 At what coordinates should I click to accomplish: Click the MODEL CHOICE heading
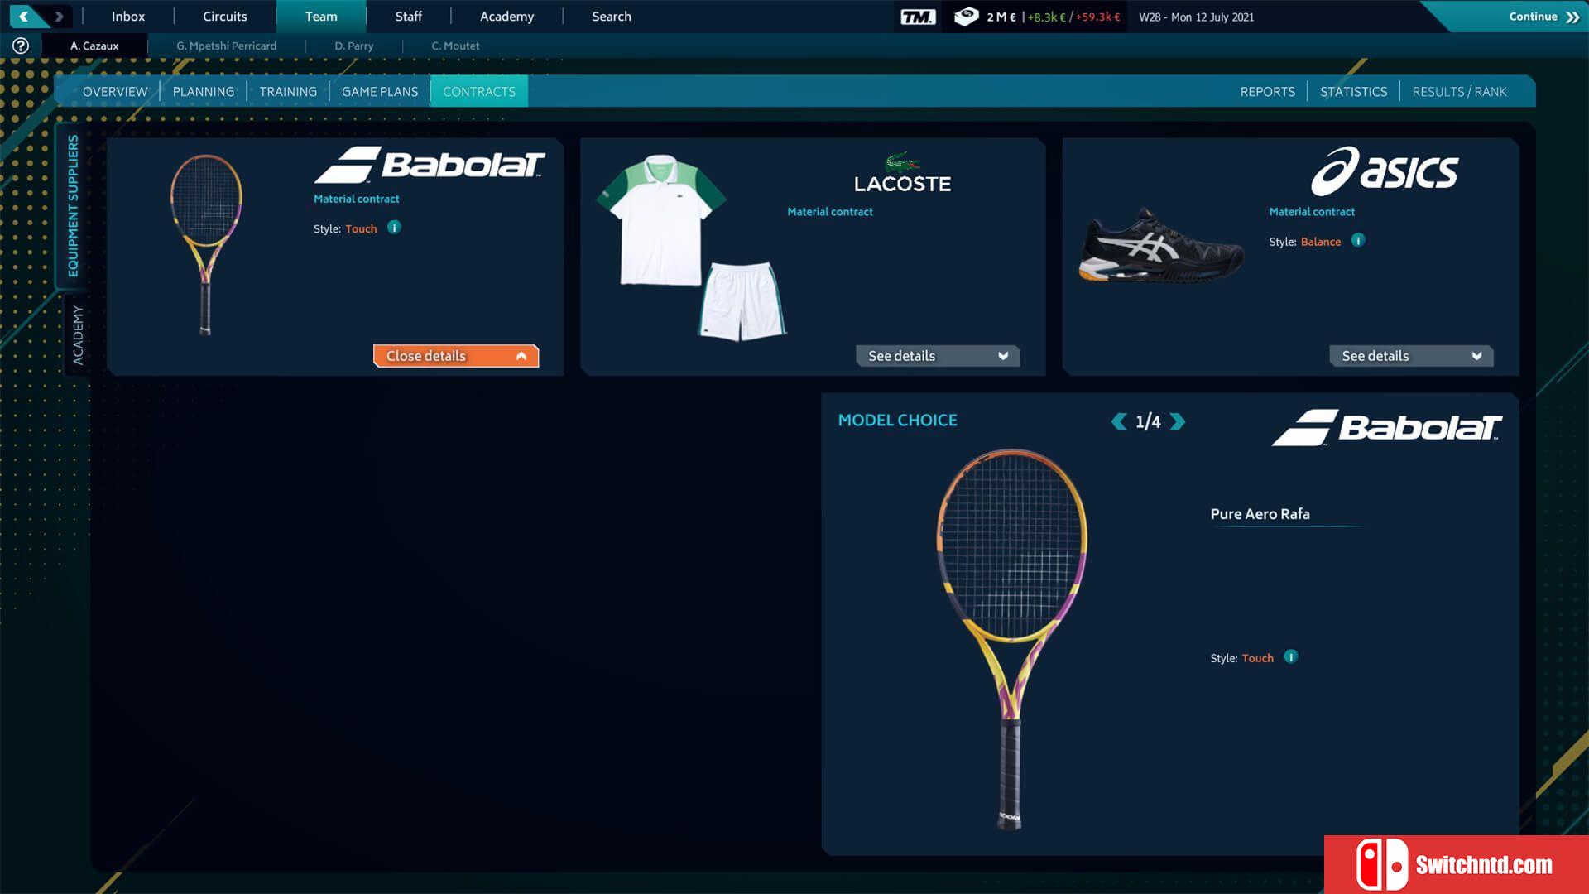point(897,420)
